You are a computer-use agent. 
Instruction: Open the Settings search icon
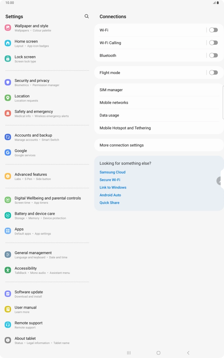pos(87,16)
